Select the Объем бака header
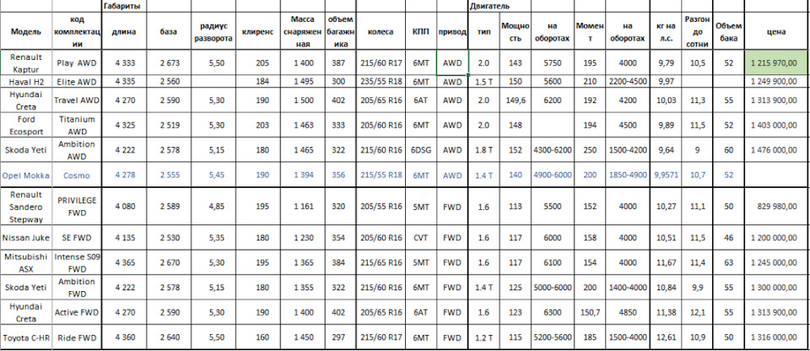This screenshot has width=810, height=351. [x=729, y=31]
